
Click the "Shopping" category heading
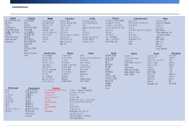click(x=176, y=53)
